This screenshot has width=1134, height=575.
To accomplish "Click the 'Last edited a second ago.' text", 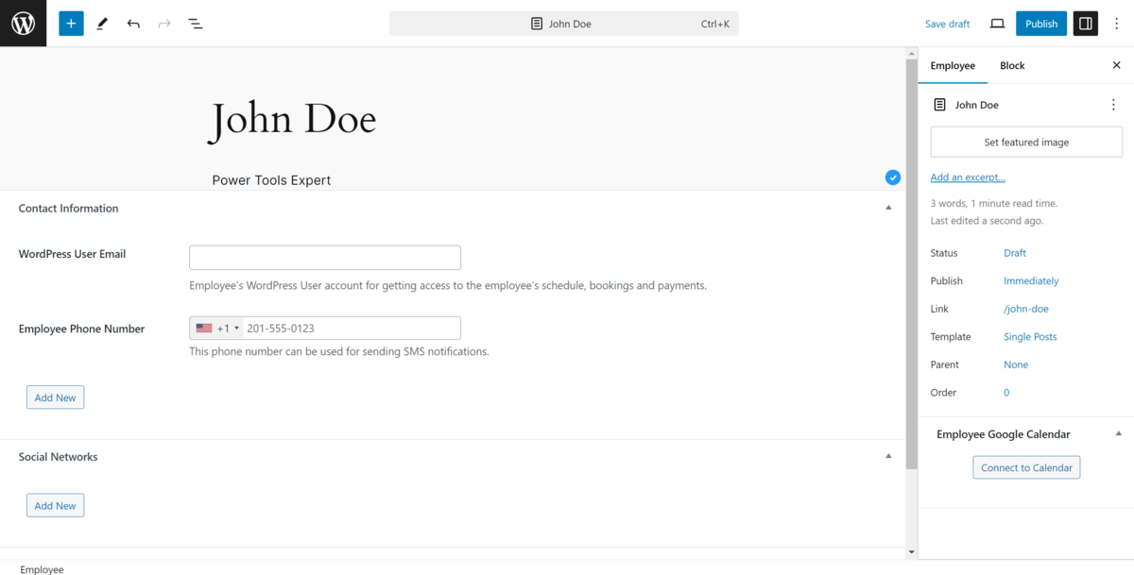I will [987, 221].
